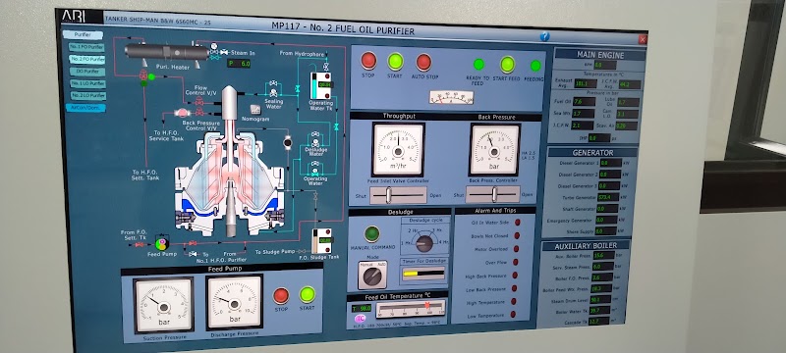Click the Sealing Water valve
Viewport: 786px width, 353px height.
point(273,92)
